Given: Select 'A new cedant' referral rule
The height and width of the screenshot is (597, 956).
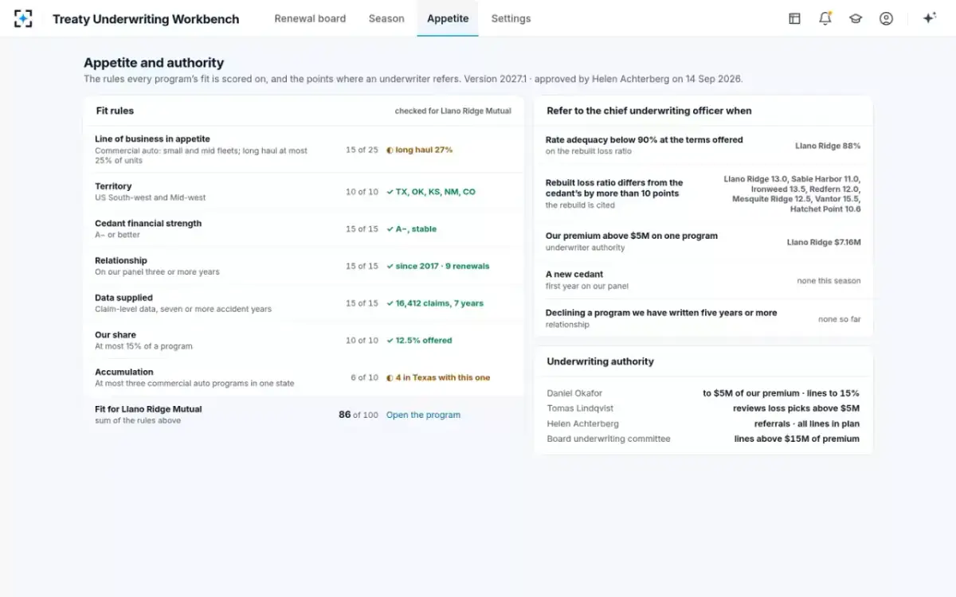Looking at the screenshot, I should [x=574, y=275].
